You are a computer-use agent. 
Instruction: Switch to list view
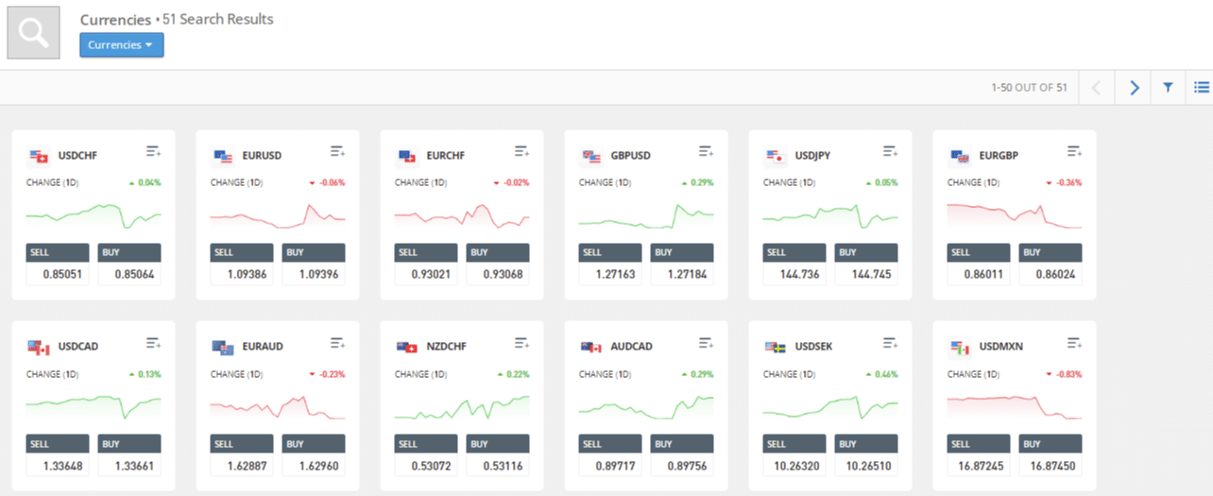(x=1202, y=88)
